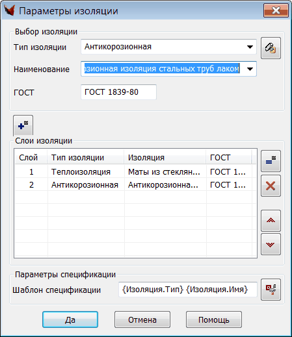Expand the Тип изоляции dropdown
The height and width of the screenshot is (337, 292).
point(250,47)
